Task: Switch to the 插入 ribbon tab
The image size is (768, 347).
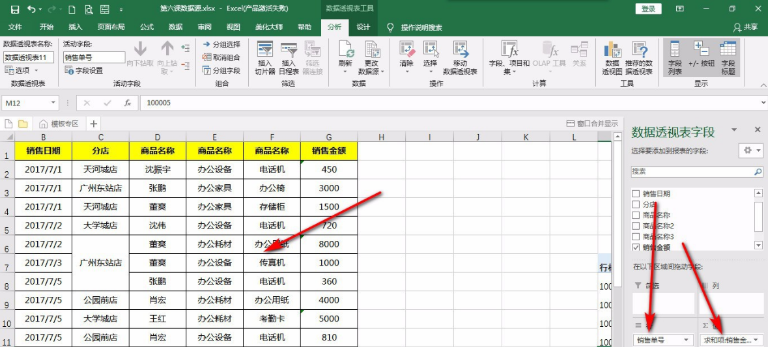Action: tap(76, 27)
